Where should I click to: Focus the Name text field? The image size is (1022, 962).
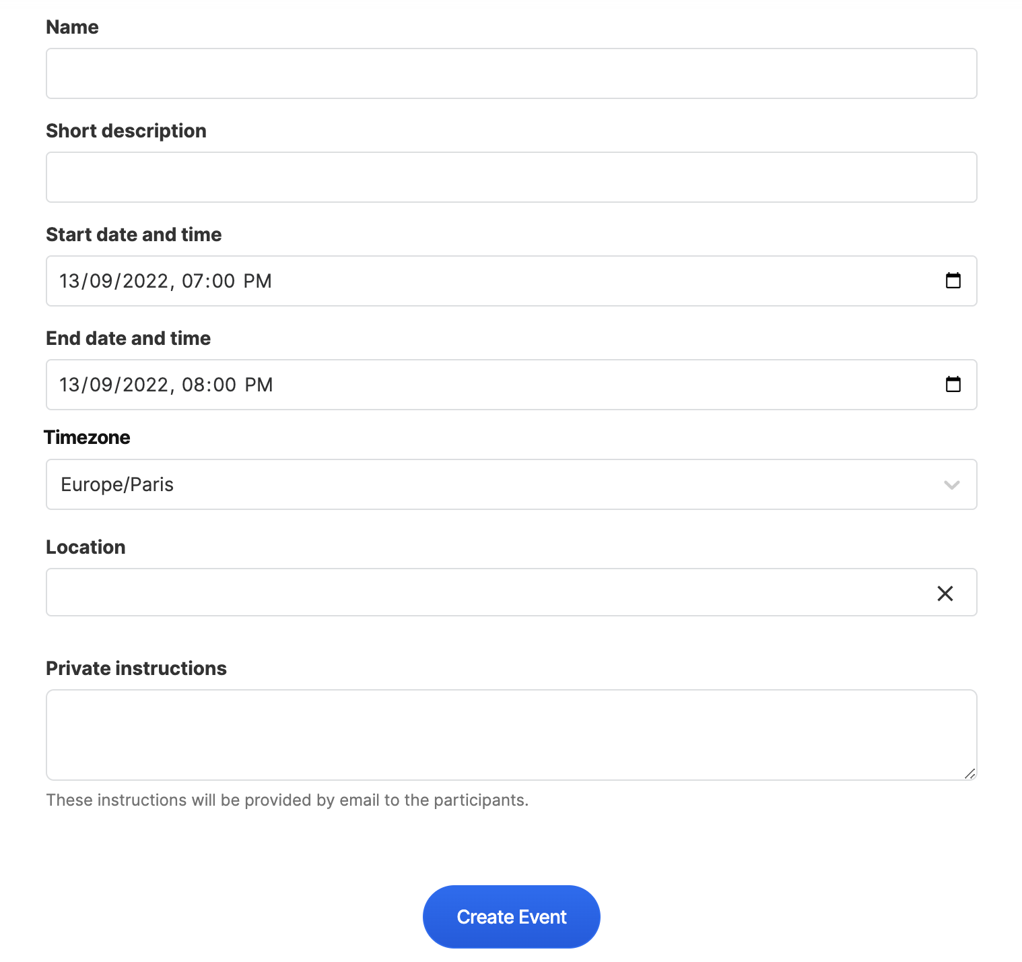(511, 73)
